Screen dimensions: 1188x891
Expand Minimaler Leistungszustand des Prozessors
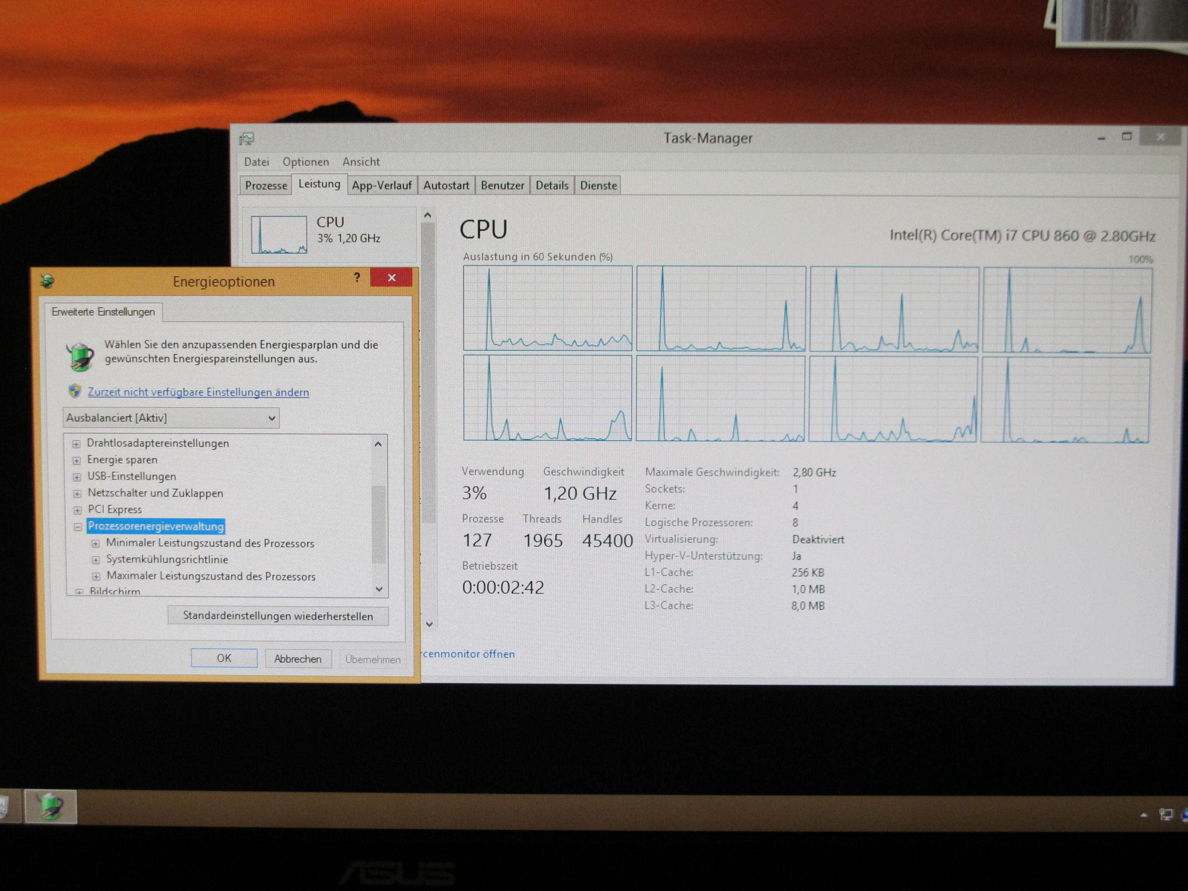96,544
